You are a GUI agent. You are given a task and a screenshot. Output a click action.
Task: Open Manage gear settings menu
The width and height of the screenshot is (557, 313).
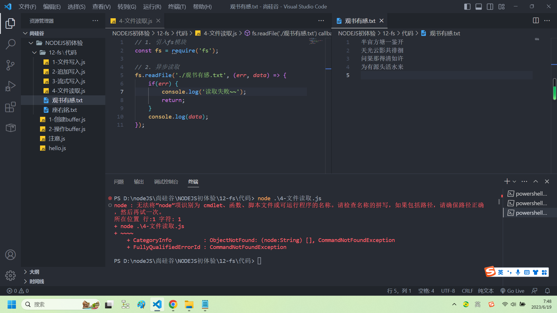tap(10, 276)
